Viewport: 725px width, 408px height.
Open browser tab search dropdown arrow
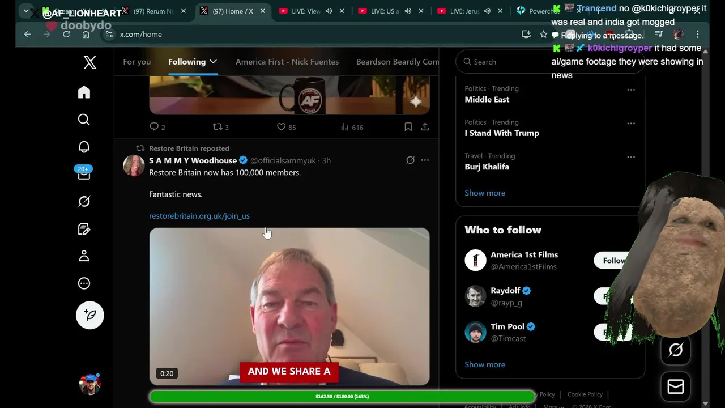26,11
